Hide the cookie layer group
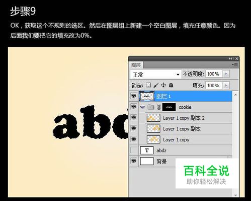 tap(134, 107)
